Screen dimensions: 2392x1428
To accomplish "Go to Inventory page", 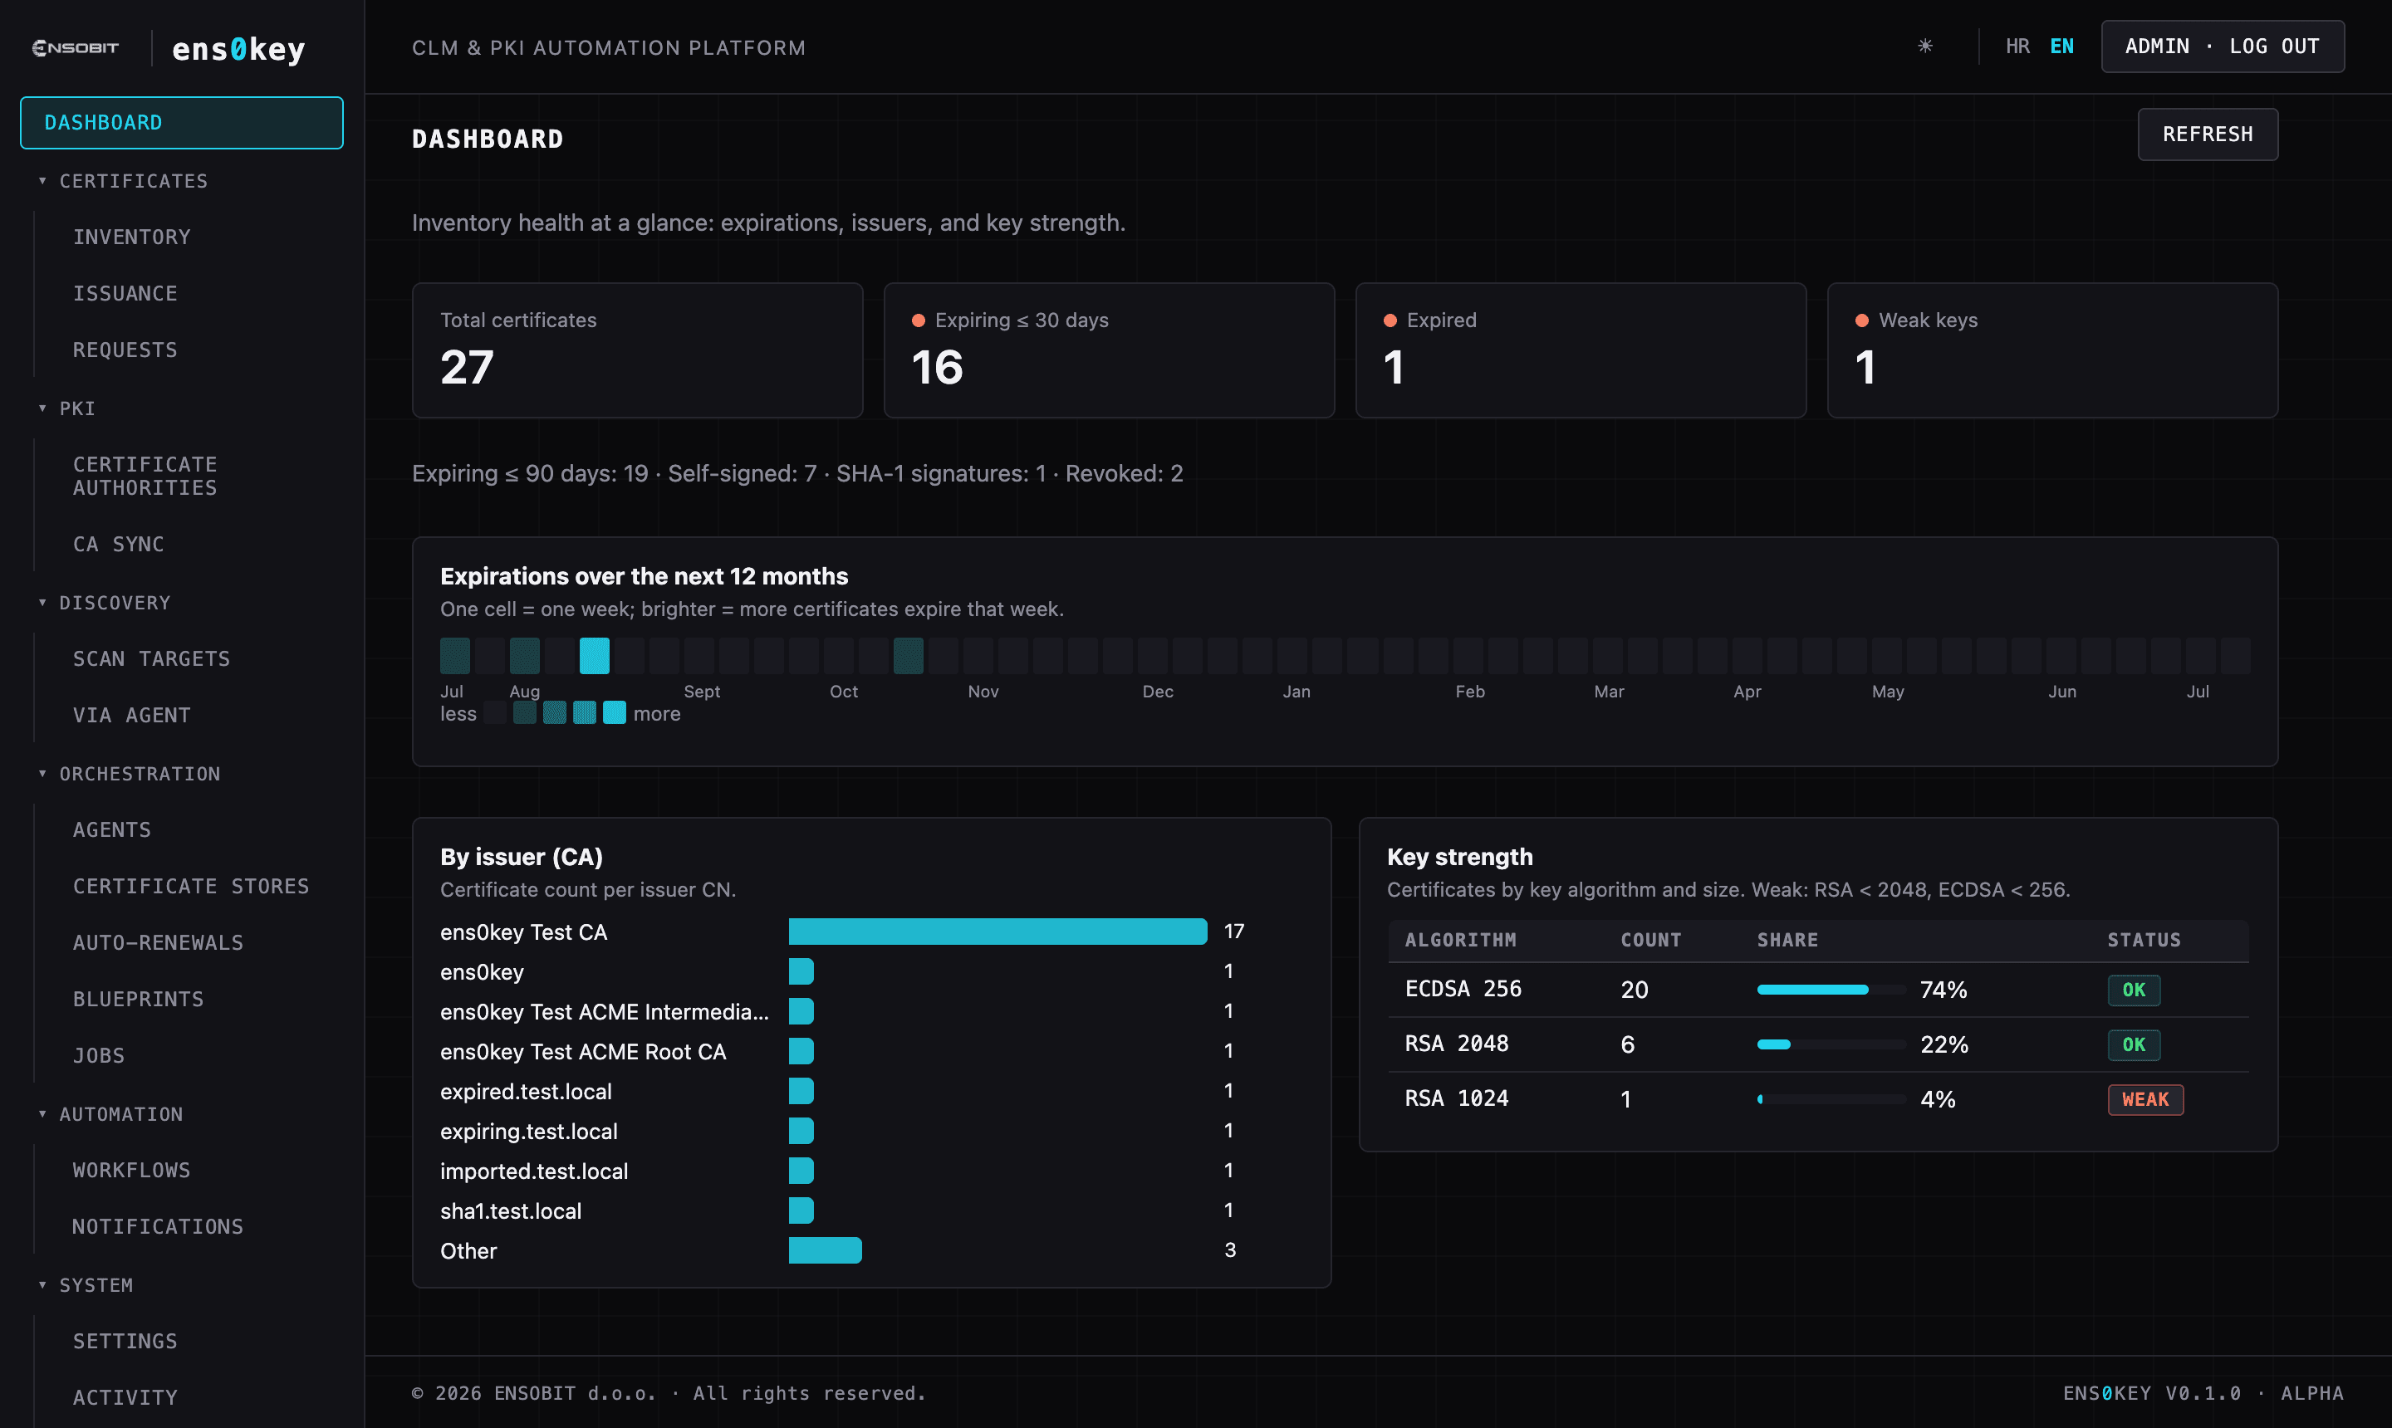I will click(x=132, y=237).
